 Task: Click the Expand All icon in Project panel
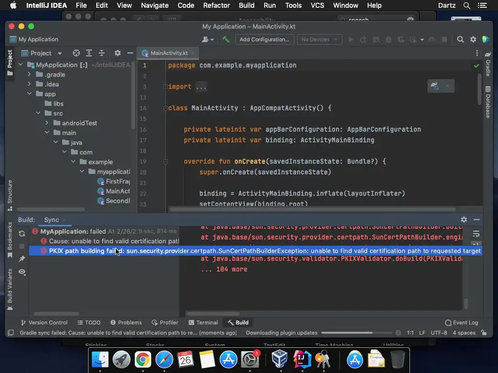[89, 53]
